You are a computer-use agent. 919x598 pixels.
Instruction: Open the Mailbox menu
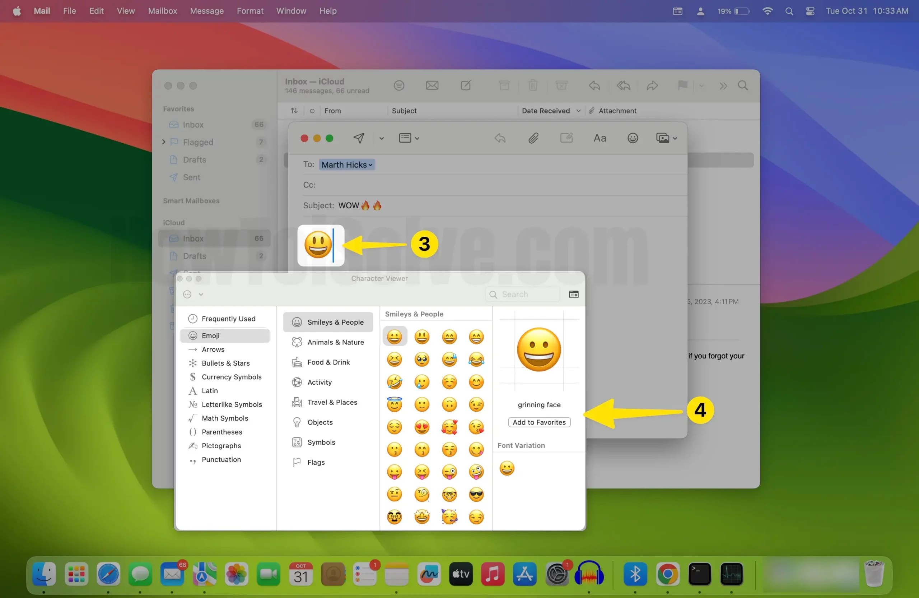pos(162,11)
